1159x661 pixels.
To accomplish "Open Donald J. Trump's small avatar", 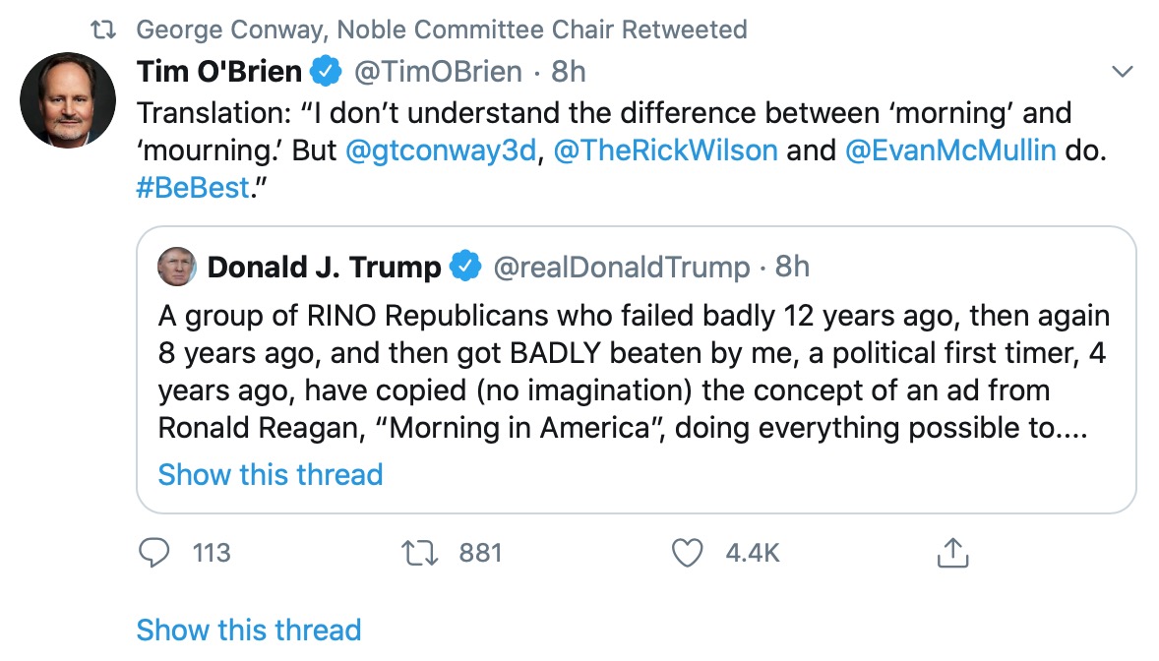I will click(177, 267).
